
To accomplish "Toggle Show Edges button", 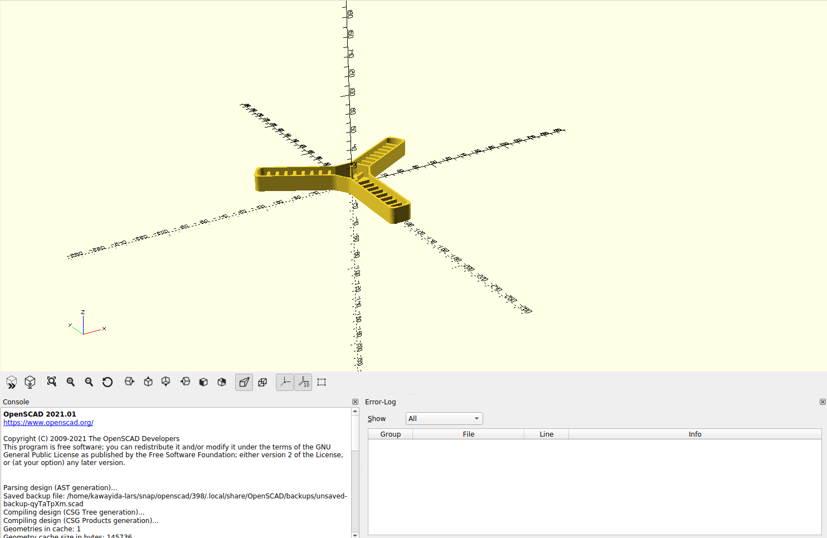I will click(322, 382).
